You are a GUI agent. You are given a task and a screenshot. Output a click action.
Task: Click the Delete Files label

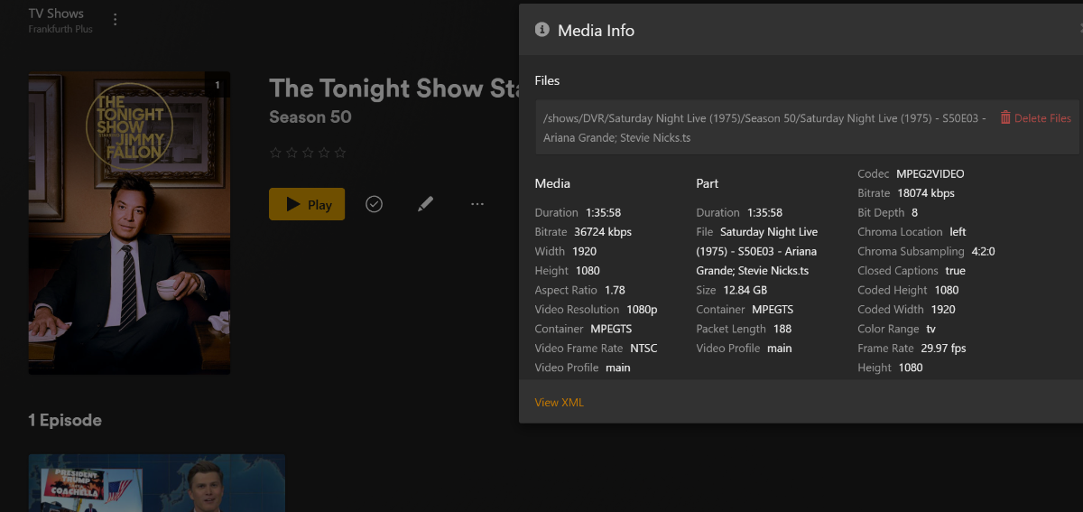click(1042, 118)
